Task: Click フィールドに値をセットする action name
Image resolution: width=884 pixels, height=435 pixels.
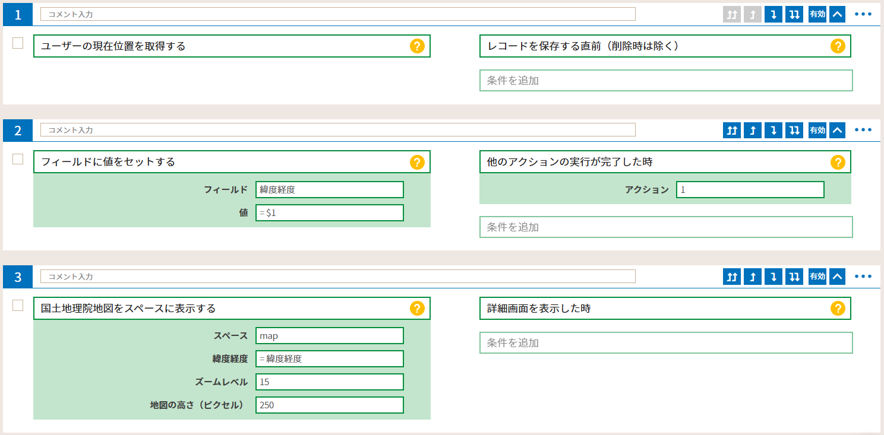Action: [x=220, y=162]
